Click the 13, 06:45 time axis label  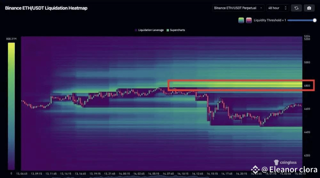pyautogui.click(x=22, y=174)
